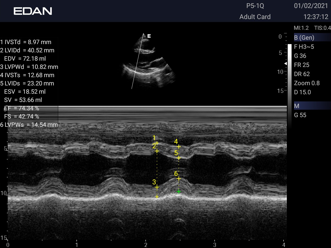Click the Zoom 0.8 parameter
331x248 pixels.
[307, 83]
